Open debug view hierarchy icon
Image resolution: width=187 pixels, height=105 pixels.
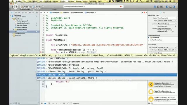click(64, 103)
